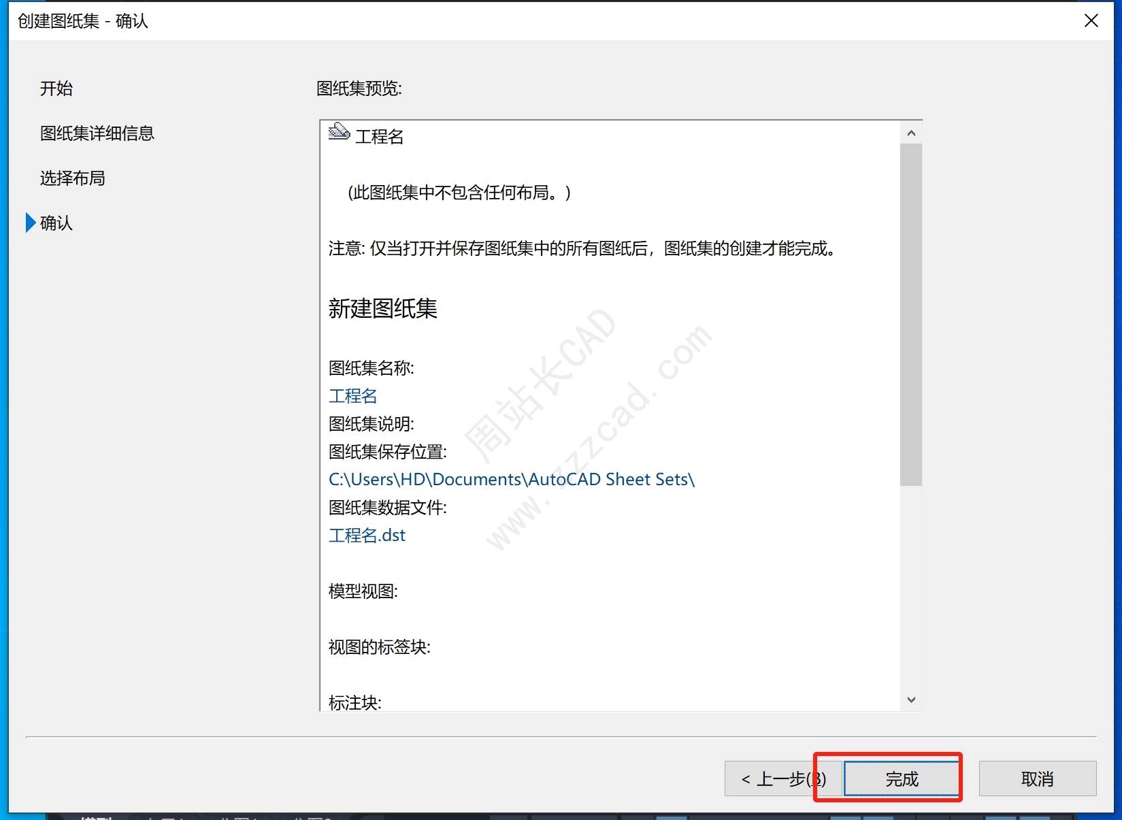
Task: Select the 确认 step in sidebar
Action: pos(56,223)
